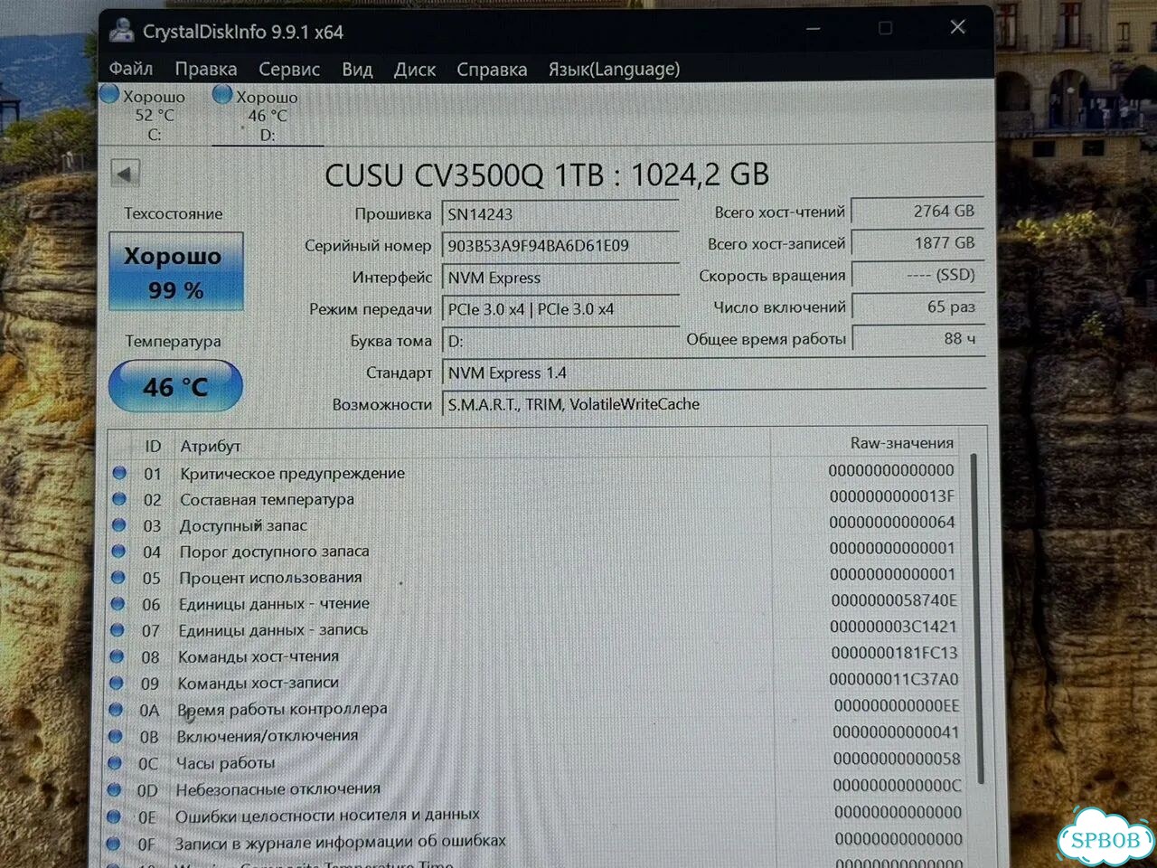Select the Включения/отключения row
The width and height of the screenshot is (1157, 868).
tap(537, 734)
